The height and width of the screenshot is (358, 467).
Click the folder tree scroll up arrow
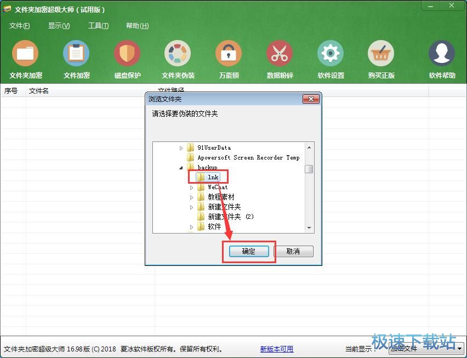point(309,147)
